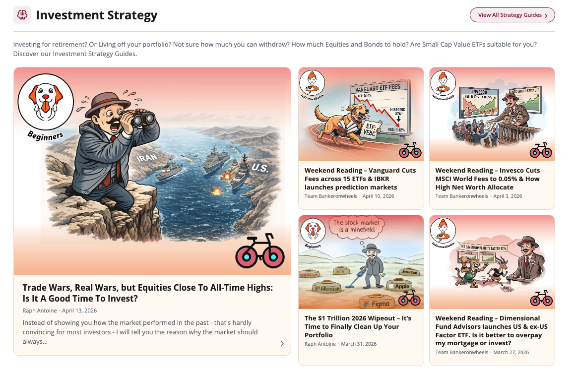Viewport: 574px width, 375px height.
Task: Click the Intermediates badge on Invesco article
Action: (443, 85)
